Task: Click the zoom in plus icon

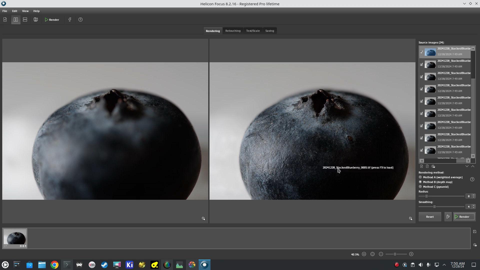Action: point(411,254)
